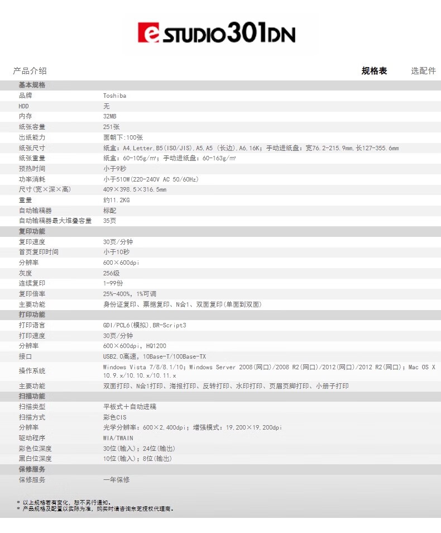
Task: Click scan method value 彩色CIS
Action: (x=115, y=417)
